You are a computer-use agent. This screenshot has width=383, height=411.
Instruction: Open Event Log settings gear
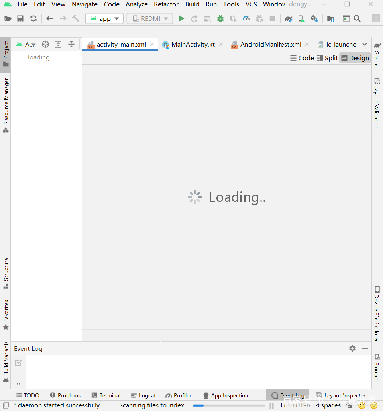(352, 348)
